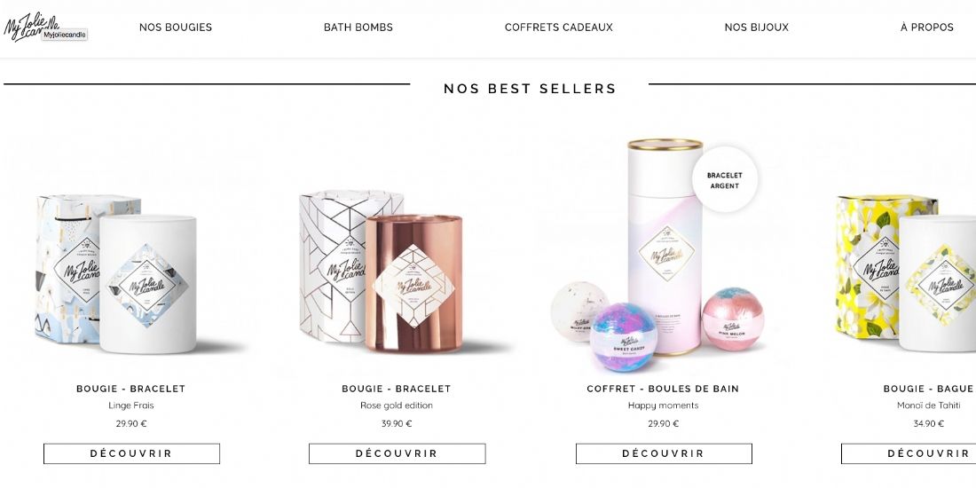The width and height of the screenshot is (976, 488).
Task: Open the À Propos page
Action: 927,28
